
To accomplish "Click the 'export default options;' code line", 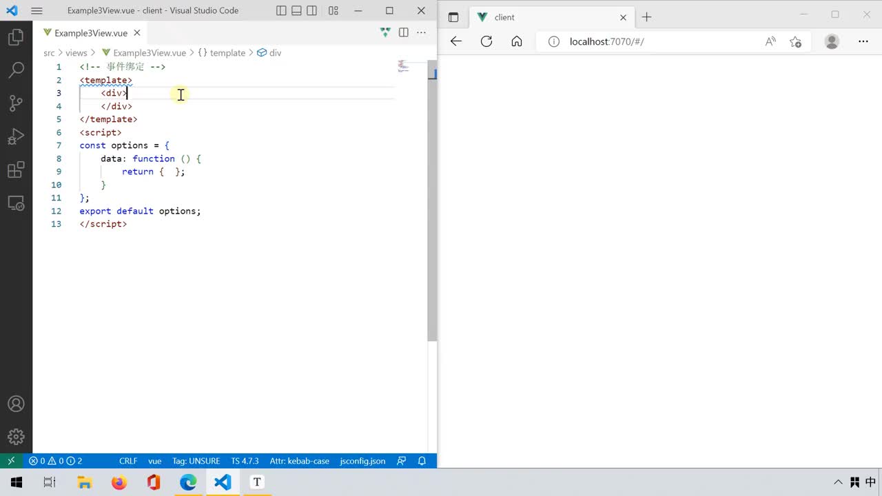I will [140, 211].
